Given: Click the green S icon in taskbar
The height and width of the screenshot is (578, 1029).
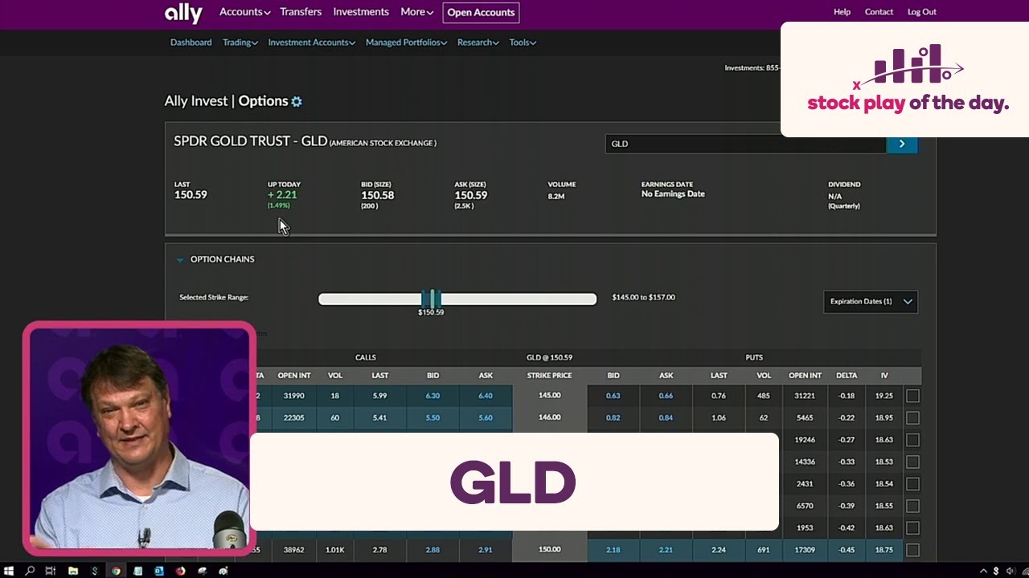Looking at the screenshot, I should [x=95, y=571].
